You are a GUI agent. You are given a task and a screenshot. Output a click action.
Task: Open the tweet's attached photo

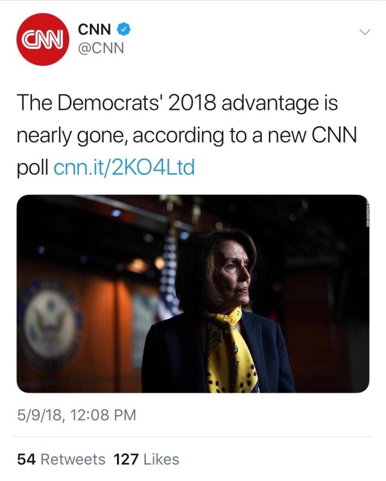click(x=192, y=293)
